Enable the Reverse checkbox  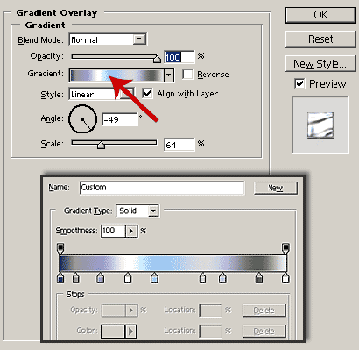click(187, 75)
